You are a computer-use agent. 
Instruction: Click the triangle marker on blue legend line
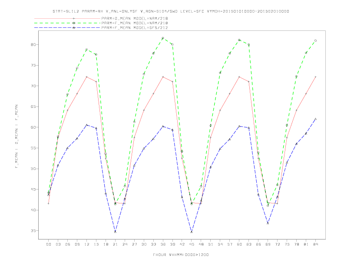click(74, 28)
